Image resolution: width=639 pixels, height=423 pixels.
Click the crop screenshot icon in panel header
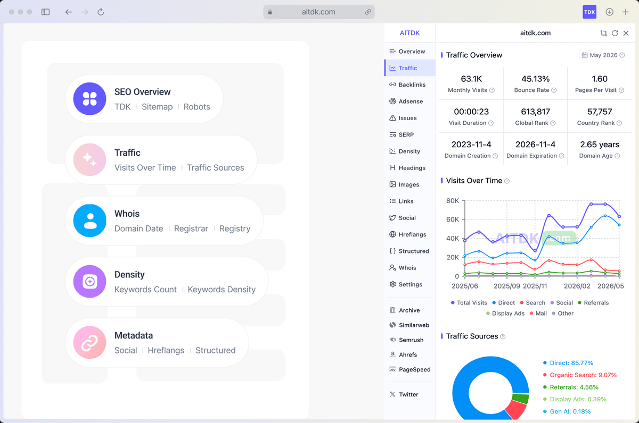(x=603, y=33)
